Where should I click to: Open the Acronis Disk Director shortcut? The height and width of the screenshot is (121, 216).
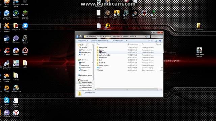[x=7, y=65]
